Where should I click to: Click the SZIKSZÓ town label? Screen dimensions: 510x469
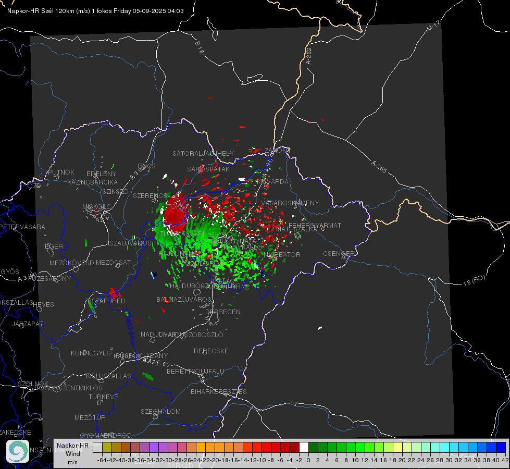tap(116, 191)
